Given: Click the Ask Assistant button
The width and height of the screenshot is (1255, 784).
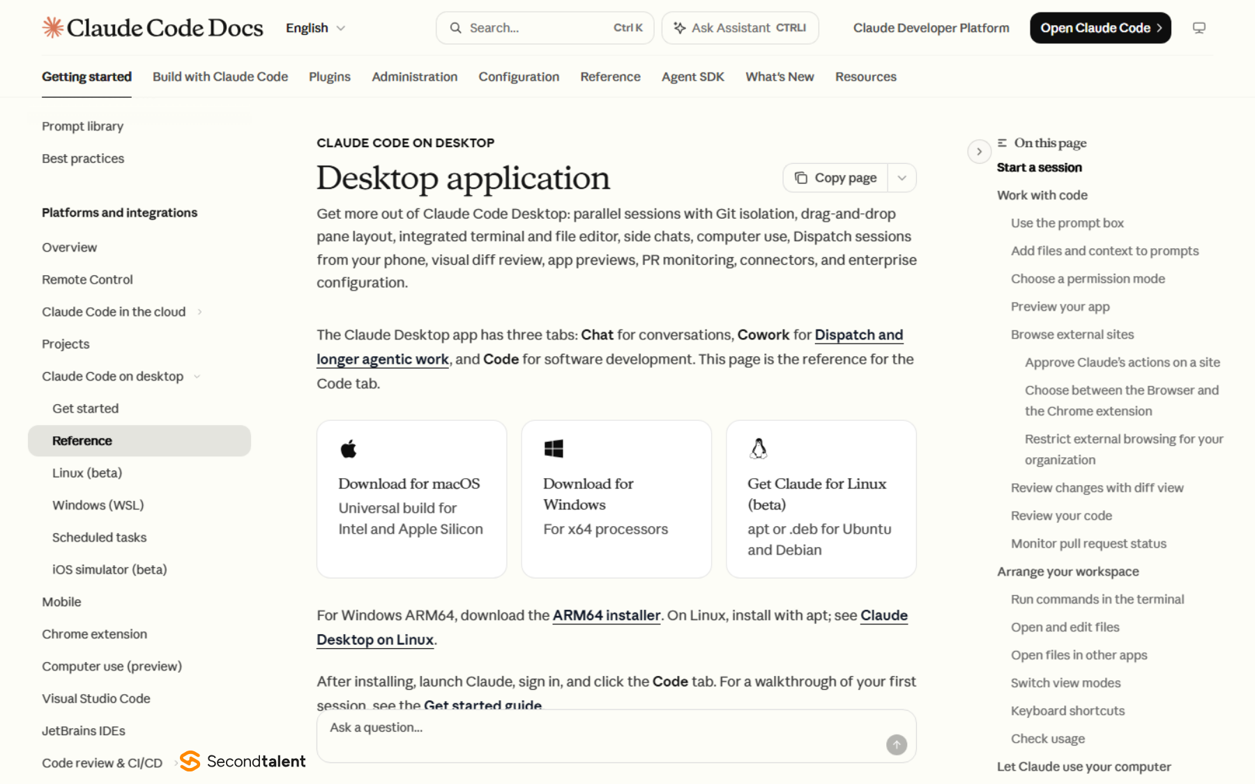Looking at the screenshot, I should coord(740,28).
